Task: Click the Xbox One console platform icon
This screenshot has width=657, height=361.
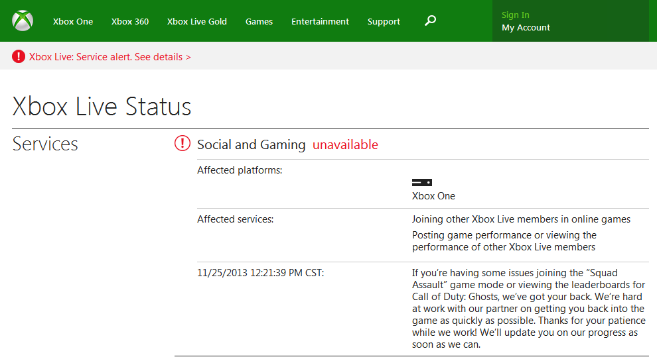Action: [421, 182]
